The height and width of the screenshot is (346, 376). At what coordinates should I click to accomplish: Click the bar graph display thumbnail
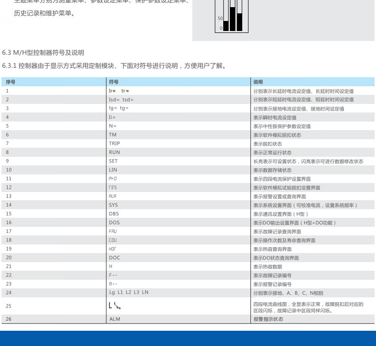[232, 16]
